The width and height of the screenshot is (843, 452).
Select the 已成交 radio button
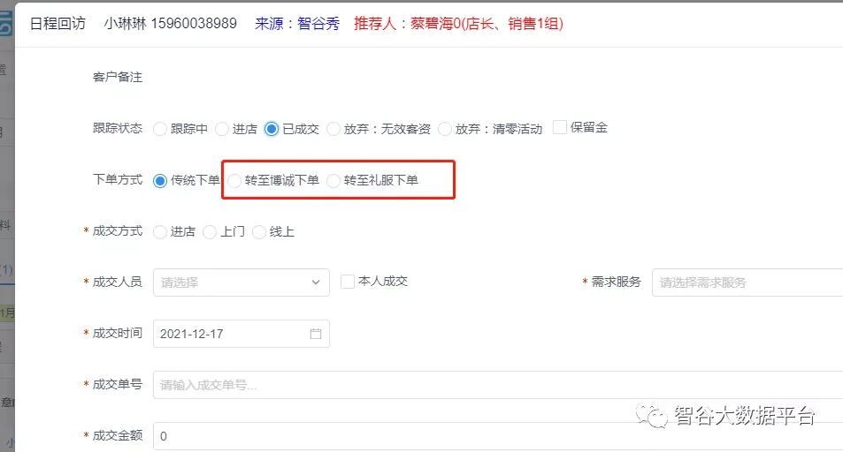(272, 129)
